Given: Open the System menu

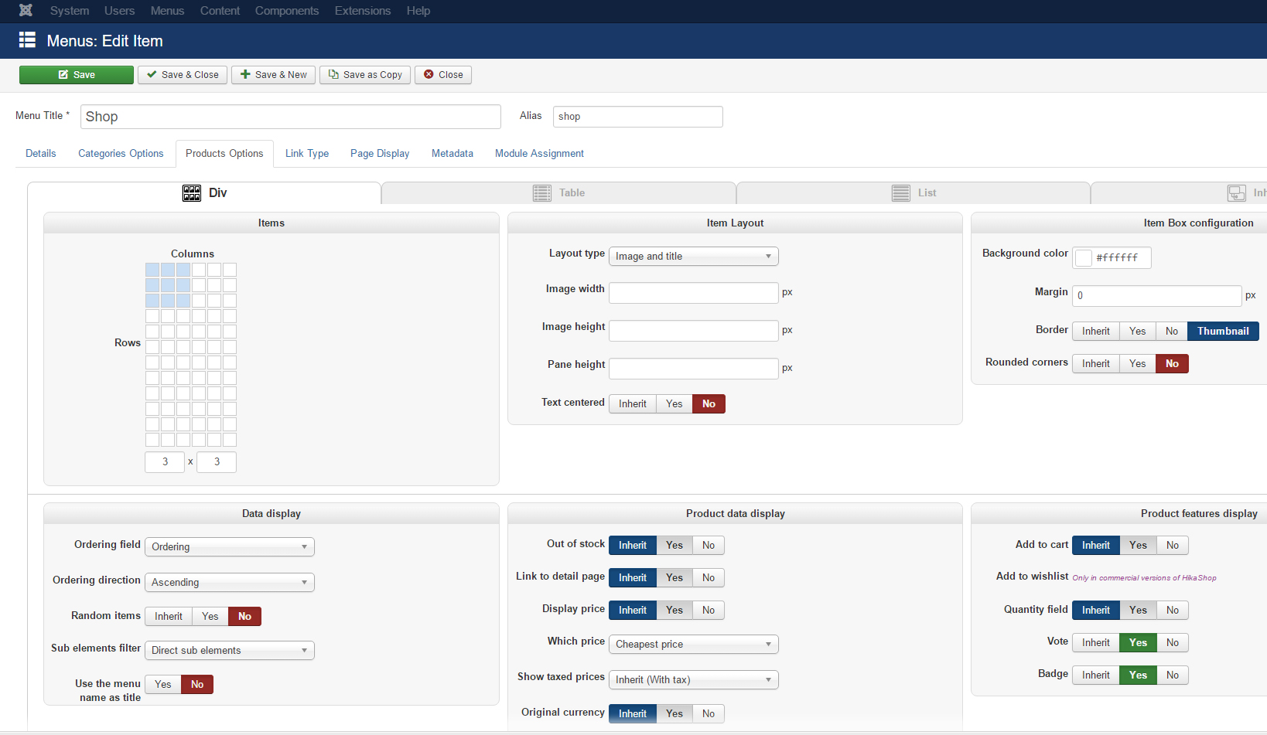Looking at the screenshot, I should 70,11.
